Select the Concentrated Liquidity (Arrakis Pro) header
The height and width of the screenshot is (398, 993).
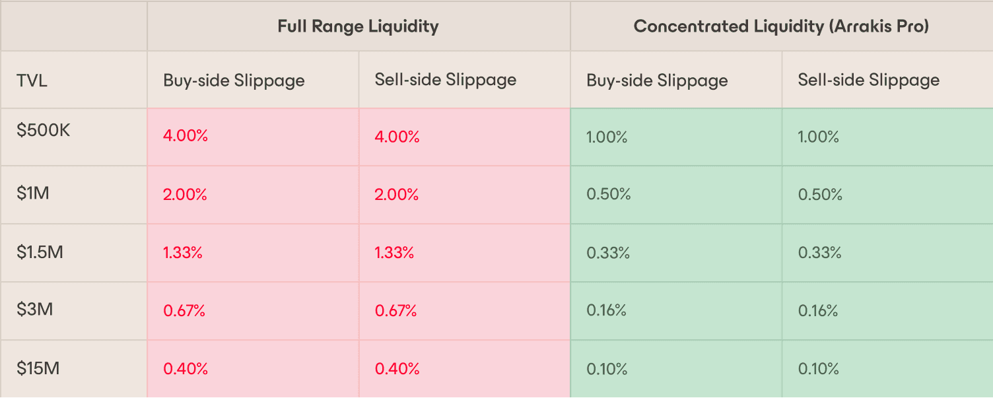tap(781, 26)
